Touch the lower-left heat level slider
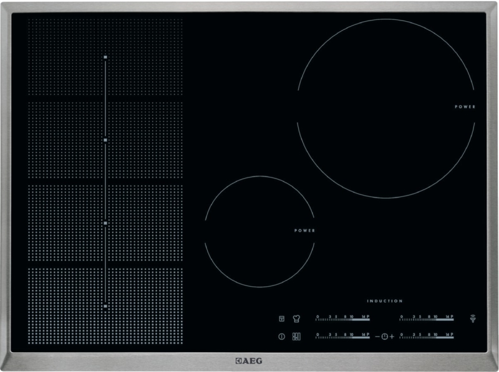 pyautogui.click(x=342, y=336)
